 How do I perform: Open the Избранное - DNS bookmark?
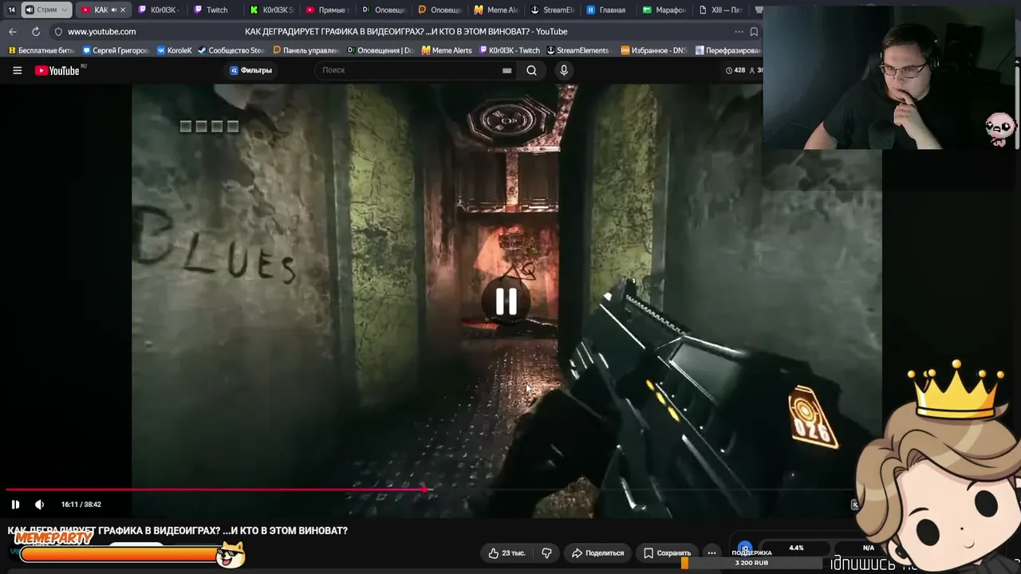(653, 50)
